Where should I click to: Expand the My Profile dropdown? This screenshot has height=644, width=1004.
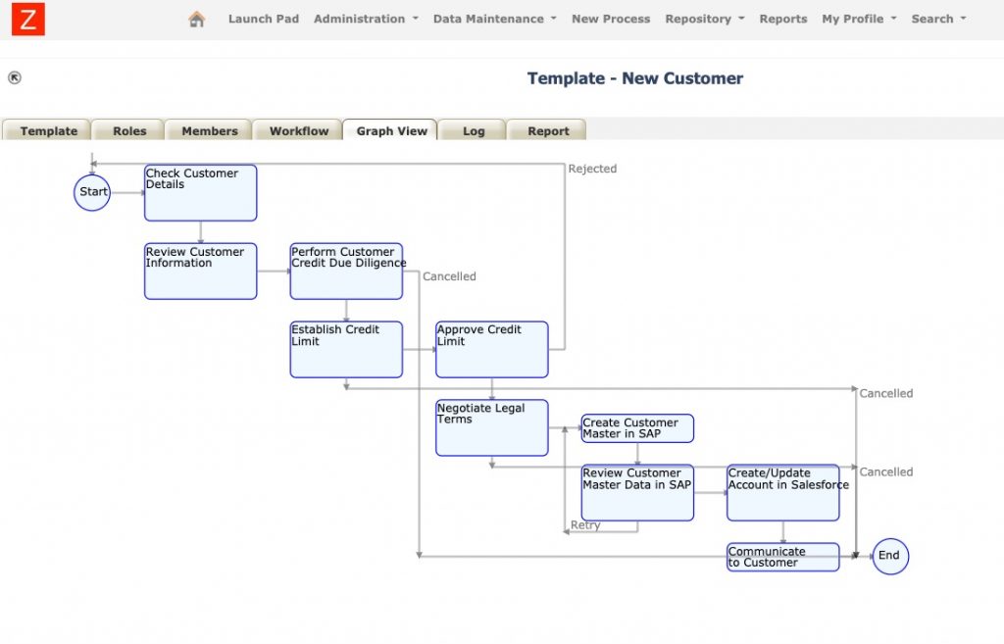tap(859, 20)
